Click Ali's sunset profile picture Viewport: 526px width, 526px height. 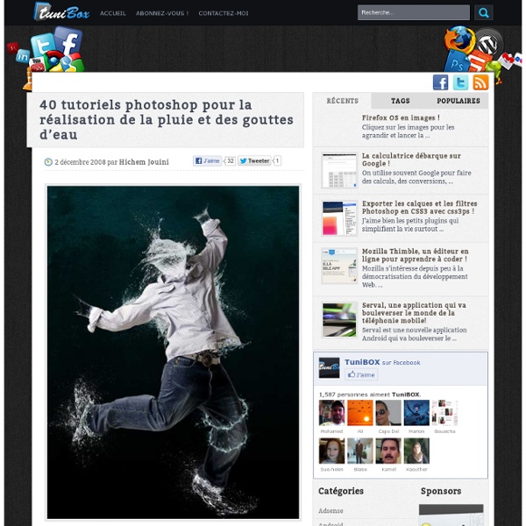point(360,413)
